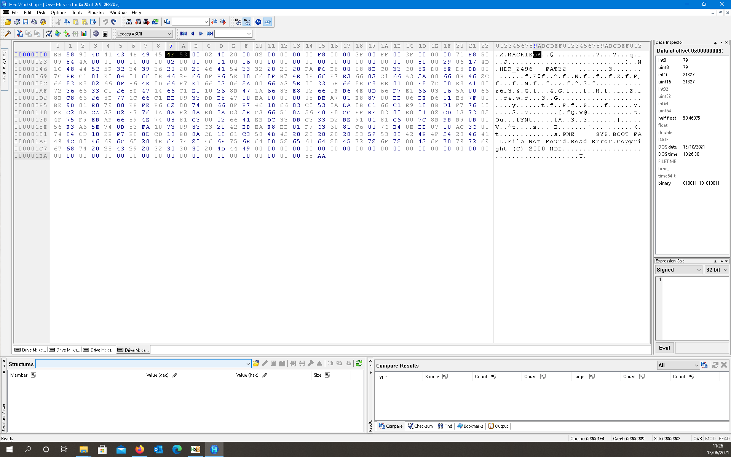Click the refresh structures green icon
Viewport: 731px width, 457px height.
click(x=359, y=364)
